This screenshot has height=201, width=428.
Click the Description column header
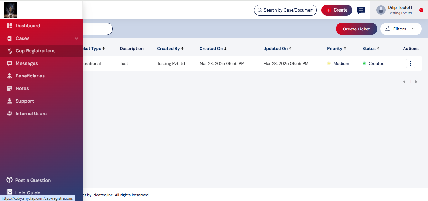tap(132, 49)
